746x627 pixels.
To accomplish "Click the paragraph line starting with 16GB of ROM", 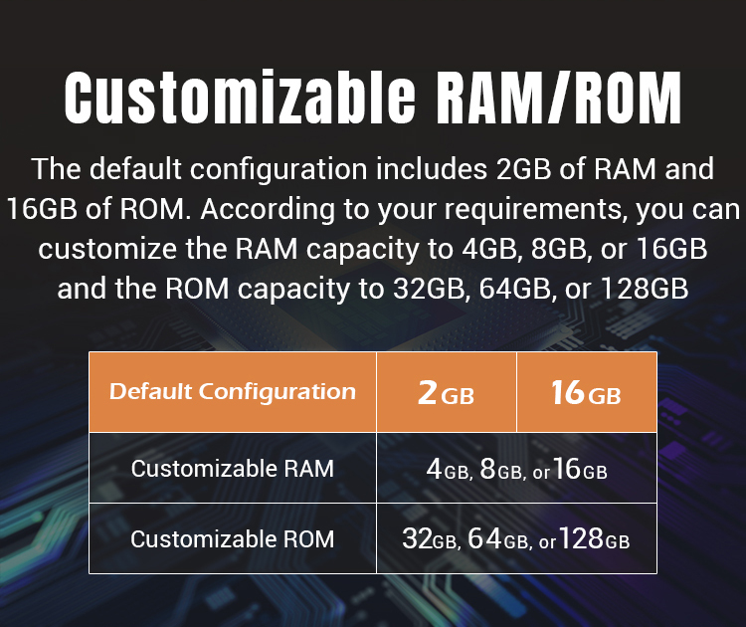I will 373,209.
